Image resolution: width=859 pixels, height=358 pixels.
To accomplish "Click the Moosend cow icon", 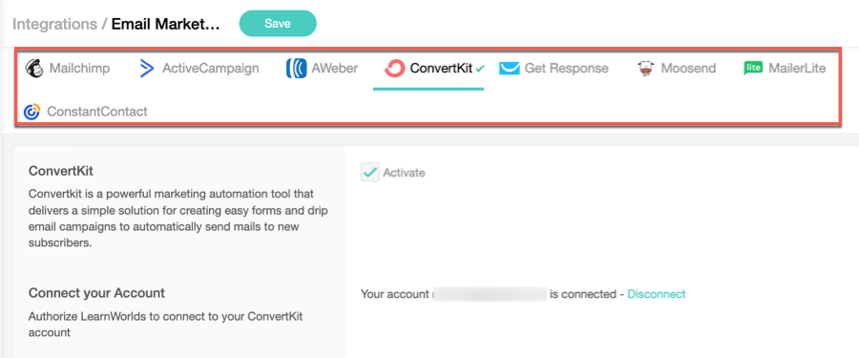I will pos(646,69).
